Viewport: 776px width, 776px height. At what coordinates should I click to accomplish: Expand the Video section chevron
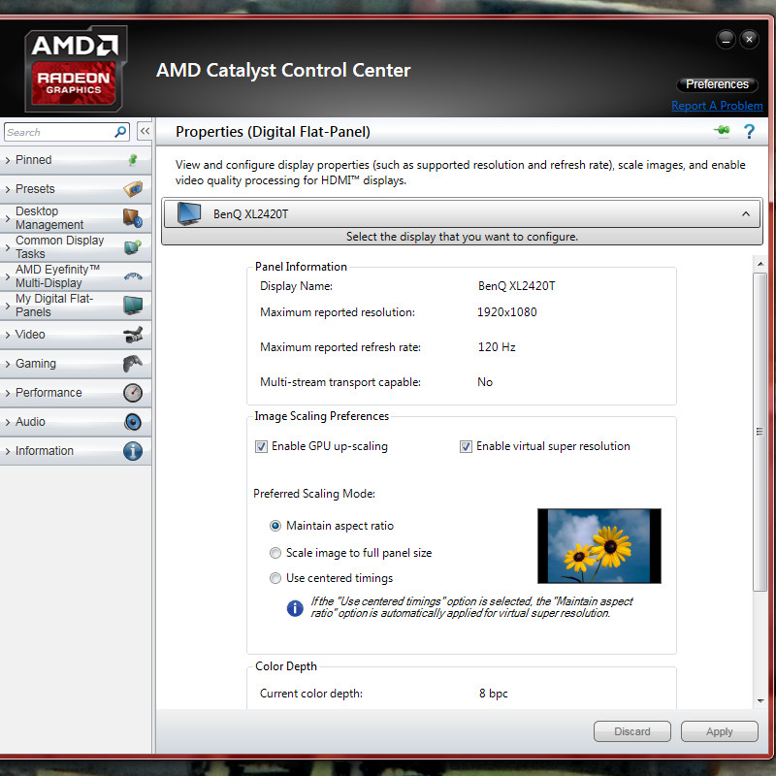pyautogui.click(x=8, y=335)
